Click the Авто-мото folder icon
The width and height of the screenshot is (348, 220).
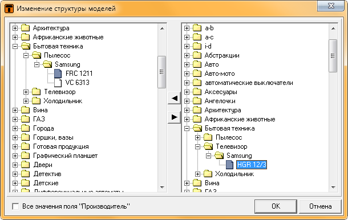197,74
